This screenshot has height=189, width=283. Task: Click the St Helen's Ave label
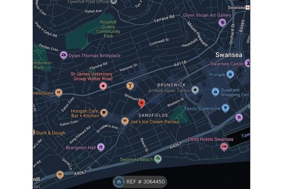[107, 128]
